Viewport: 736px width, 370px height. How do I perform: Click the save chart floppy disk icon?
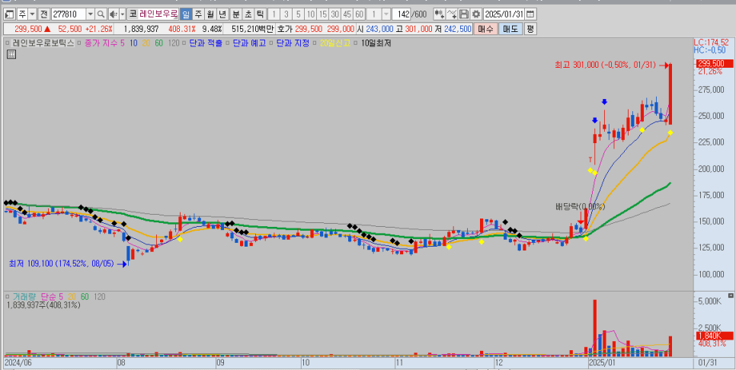point(464,14)
